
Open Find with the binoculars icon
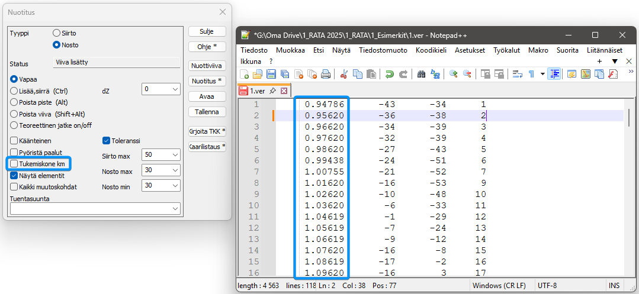pyautogui.click(x=422, y=74)
